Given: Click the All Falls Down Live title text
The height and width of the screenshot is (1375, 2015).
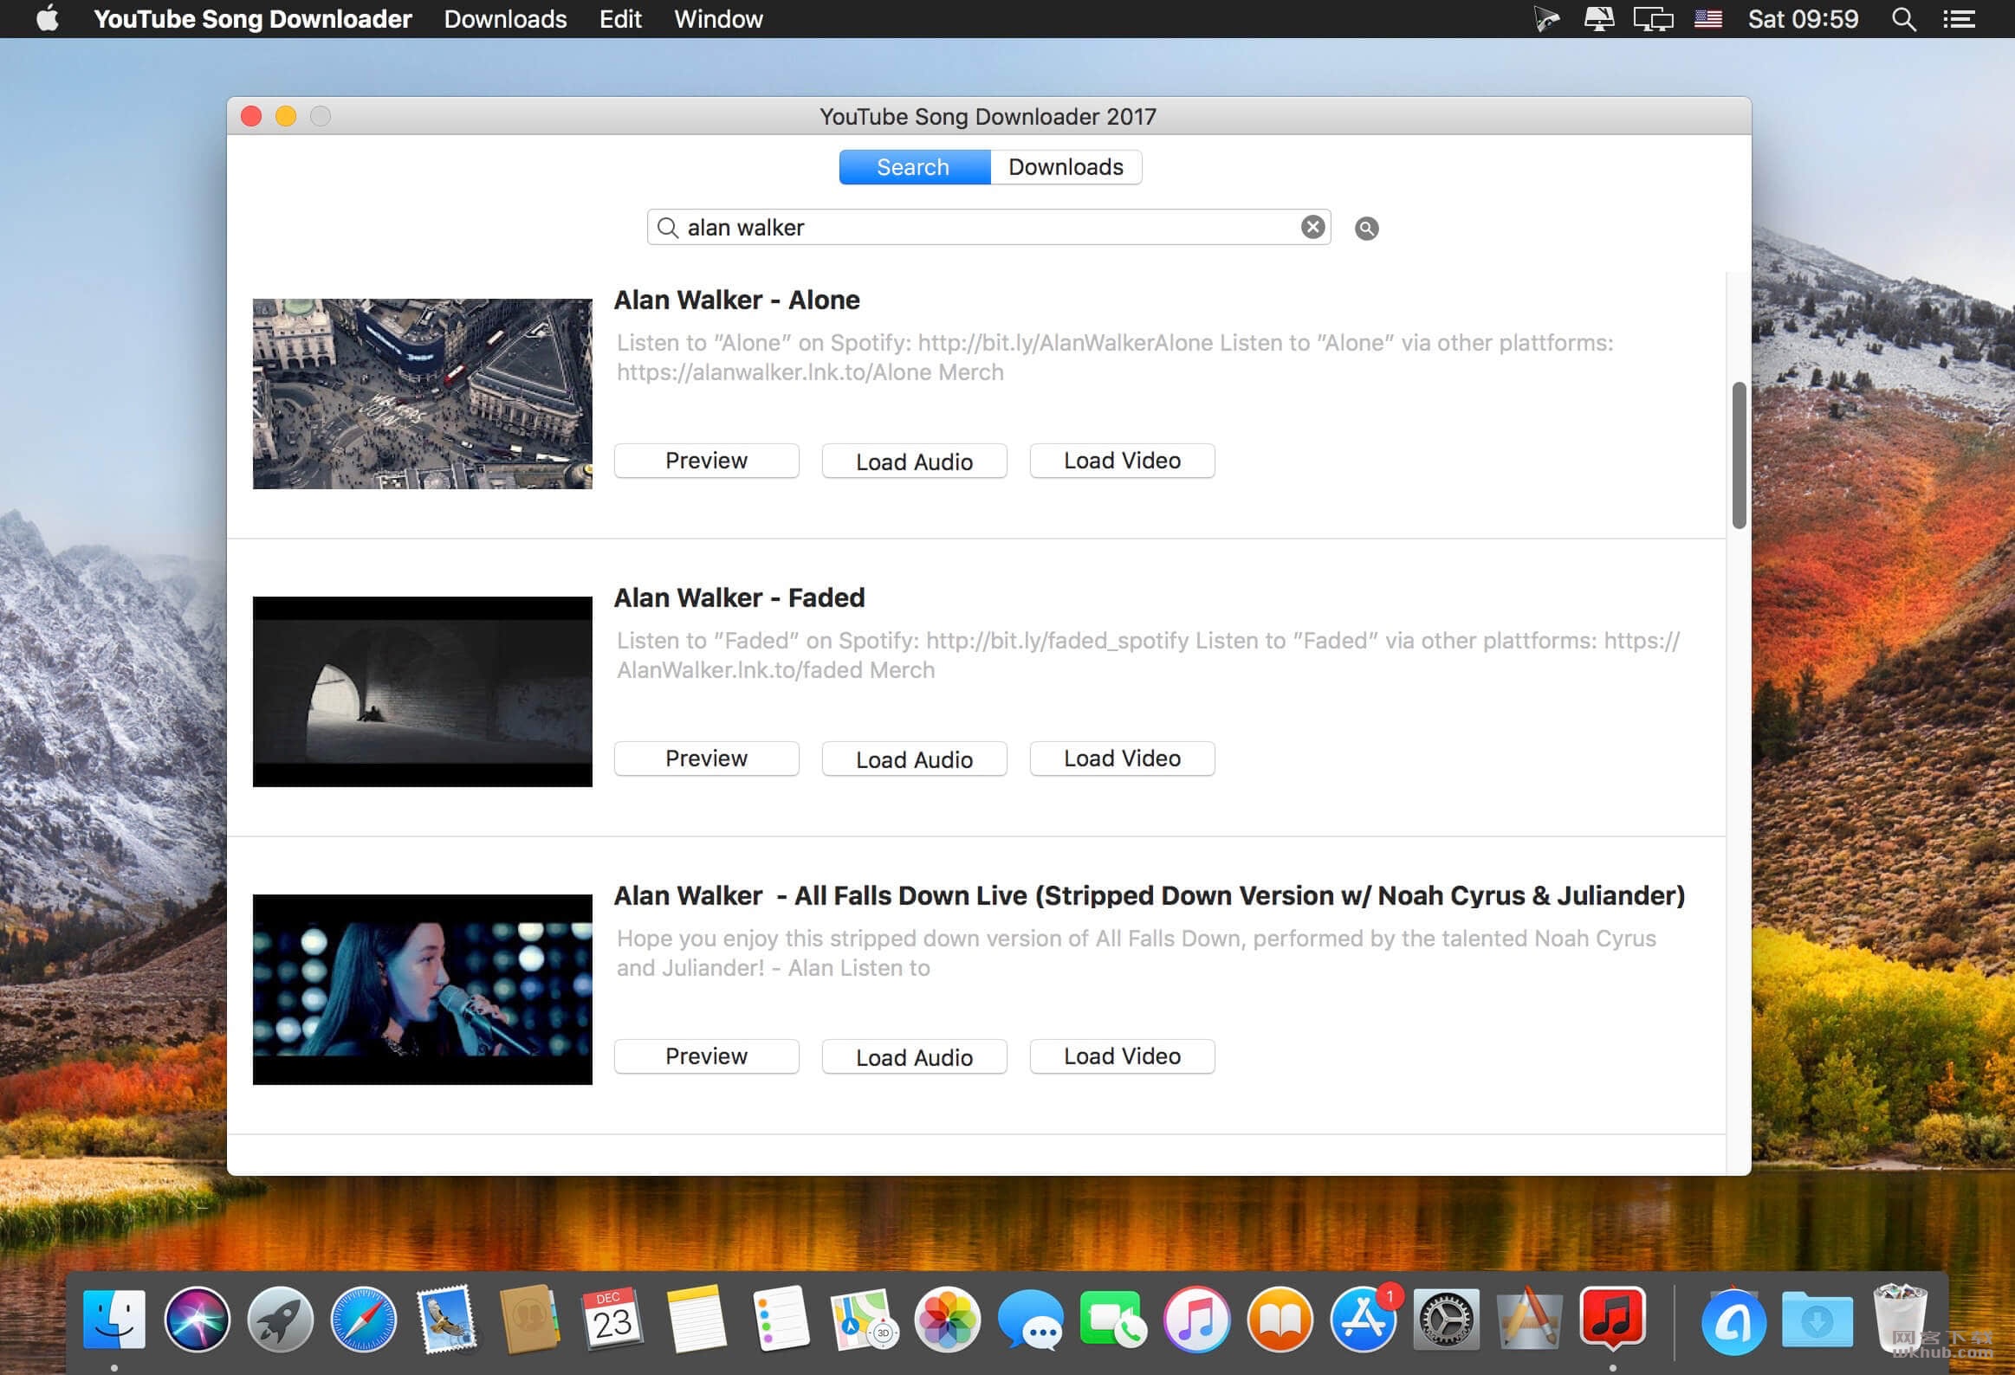Looking at the screenshot, I should point(1150,896).
